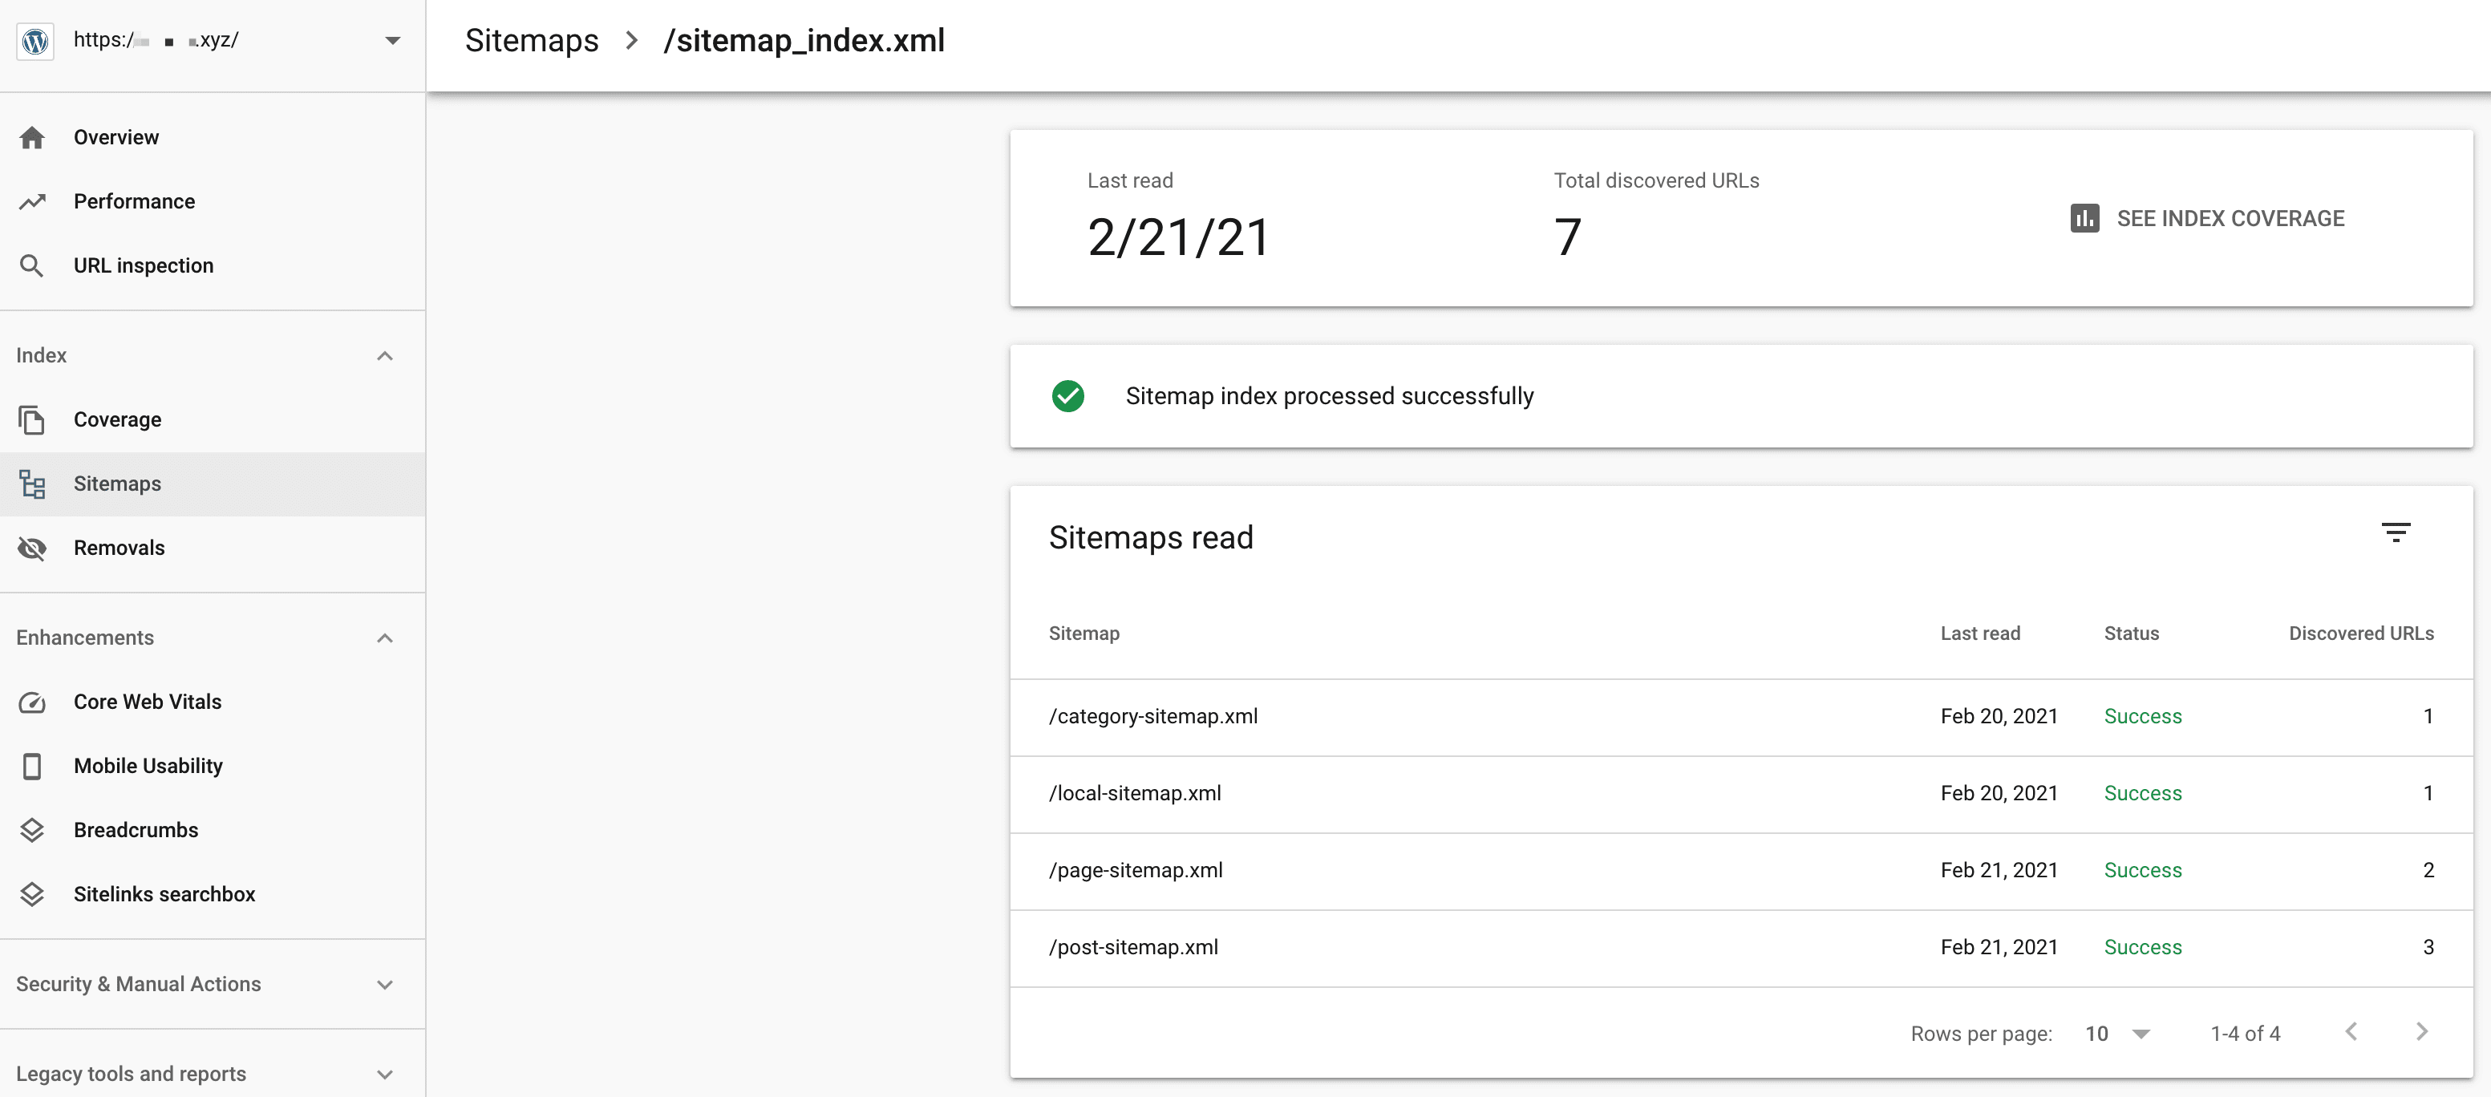Click the Performance trend-line icon

coord(32,201)
